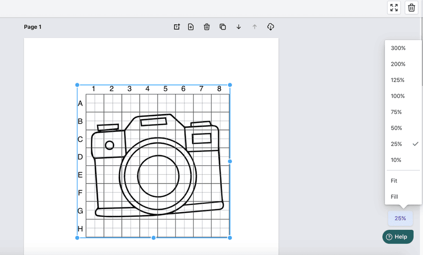The width and height of the screenshot is (423, 255).
Task: Move Page 1 up with arrow icon
Action: tap(254, 27)
